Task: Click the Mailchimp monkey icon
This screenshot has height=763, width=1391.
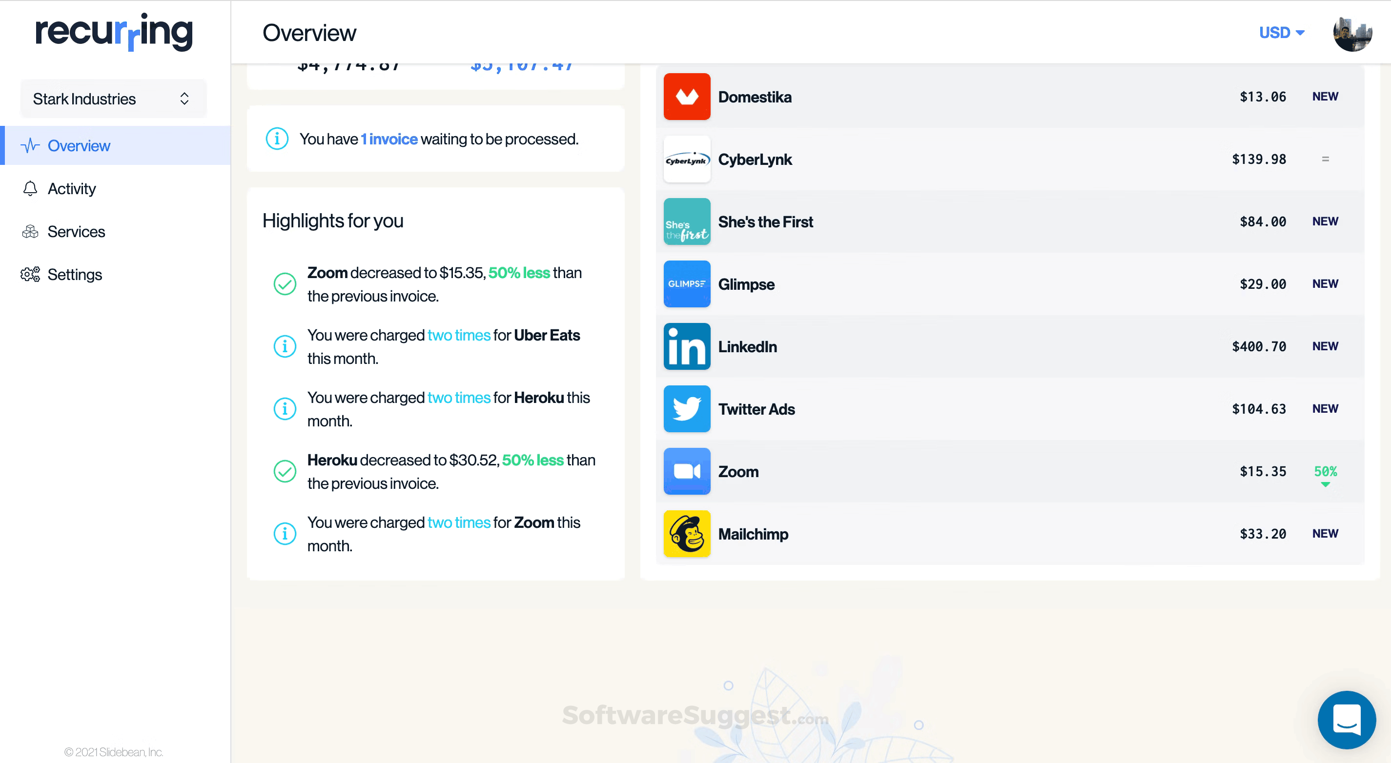Action: tap(687, 534)
